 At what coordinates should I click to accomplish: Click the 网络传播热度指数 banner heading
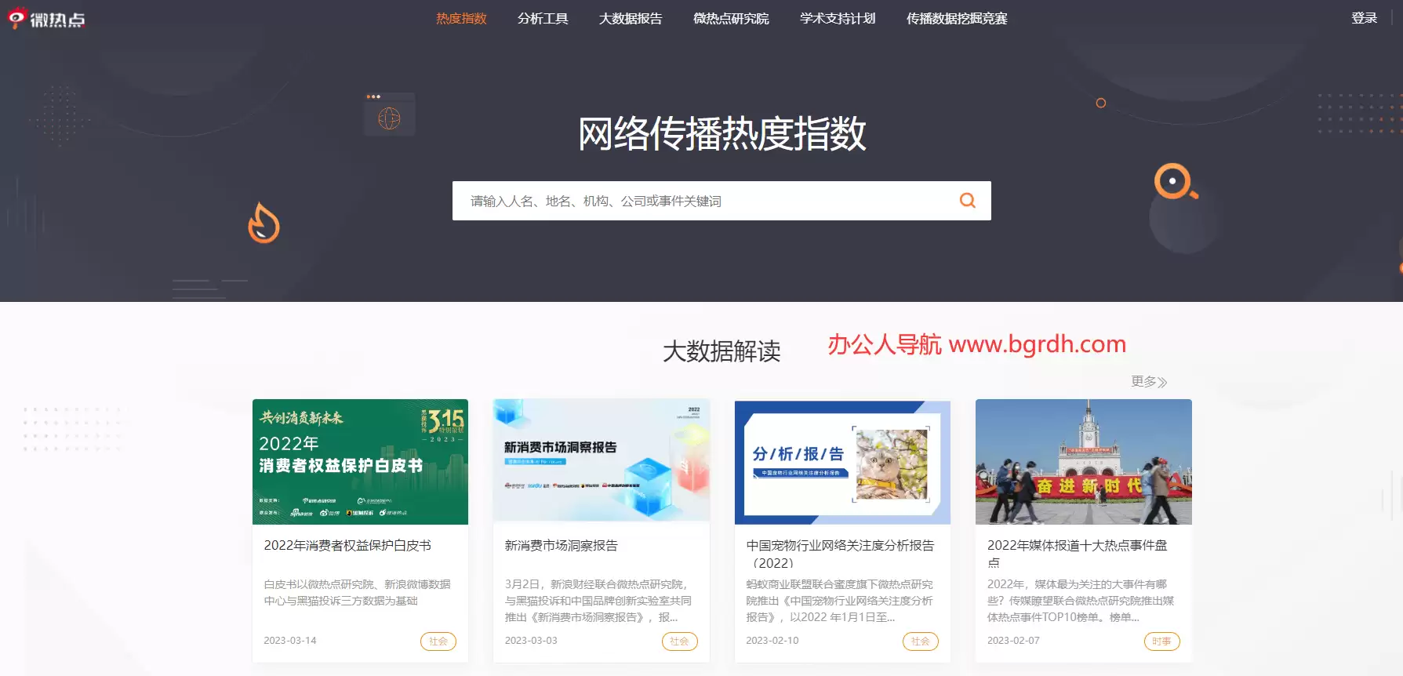point(721,133)
